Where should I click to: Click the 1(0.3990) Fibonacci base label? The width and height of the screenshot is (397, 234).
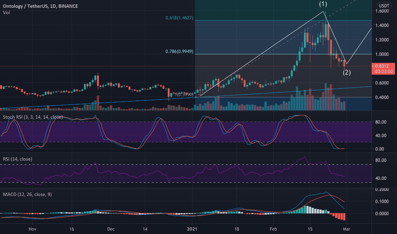click(184, 94)
